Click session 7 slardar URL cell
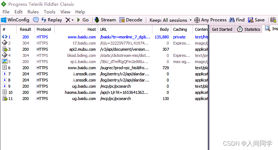This screenshot has height=150, width=278. click(x=125, y=74)
